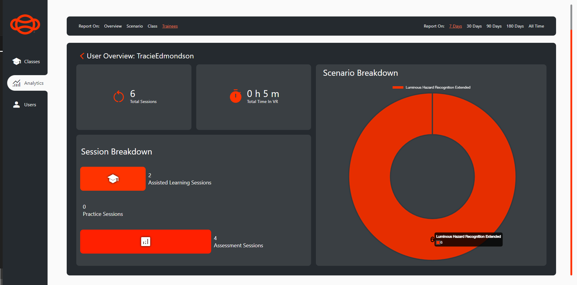Click the graduation cap Classes icon
This screenshot has height=285, width=577.
16,61
